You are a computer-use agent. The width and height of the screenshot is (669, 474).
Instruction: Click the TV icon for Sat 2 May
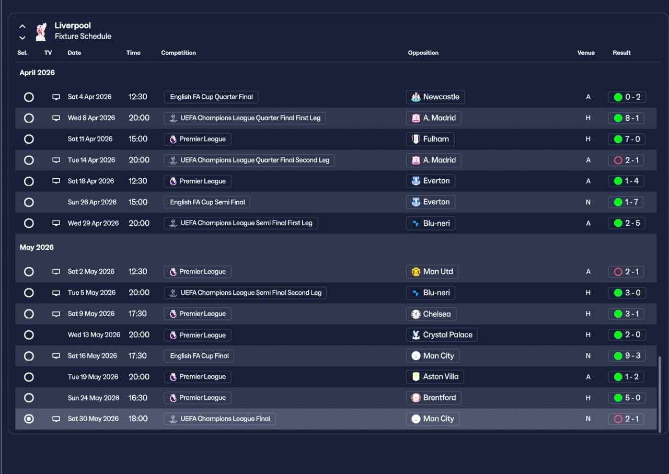pyautogui.click(x=56, y=272)
